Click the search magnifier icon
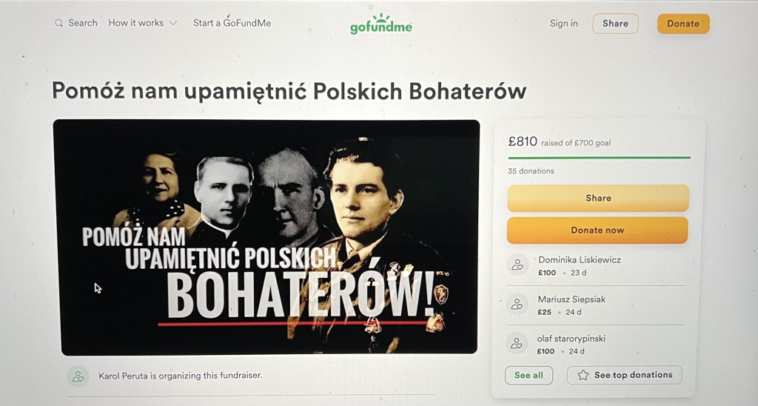Viewport: 758px width, 406px height. tap(59, 23)
